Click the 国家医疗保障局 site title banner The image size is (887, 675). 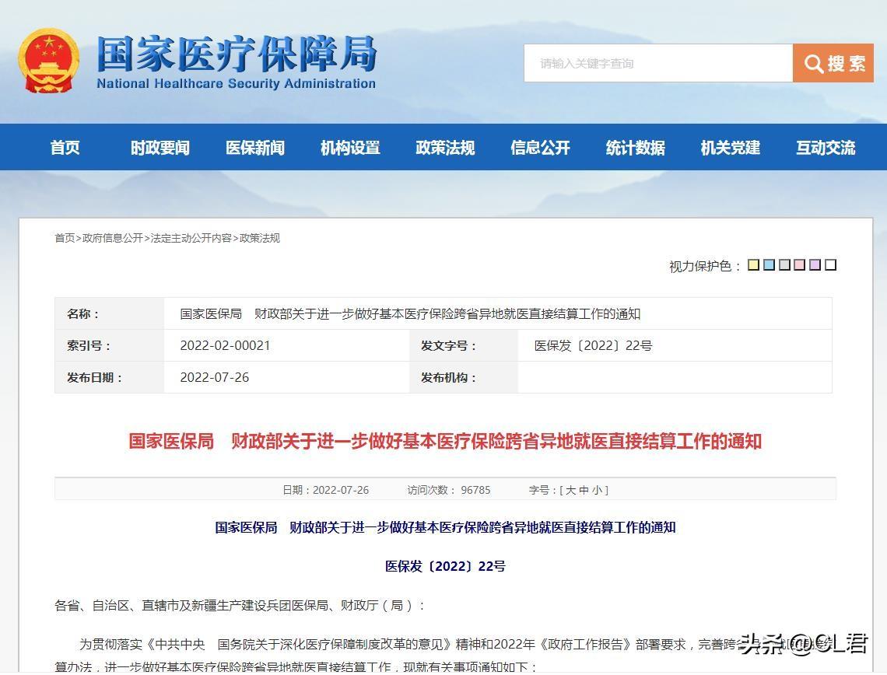pos(237,61)
